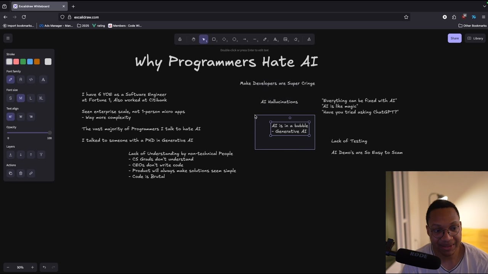Screen dimensions: 488x274
Task: Select the Text tool
Action: pyautogui.click(x=275, y=39)
